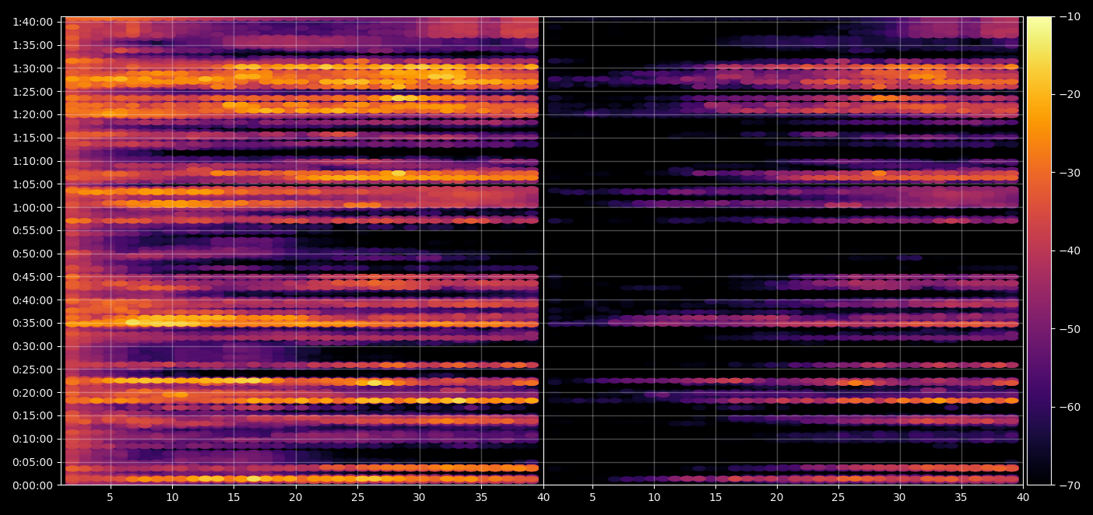Click inside the left heatmap panel

pos(303,250)
